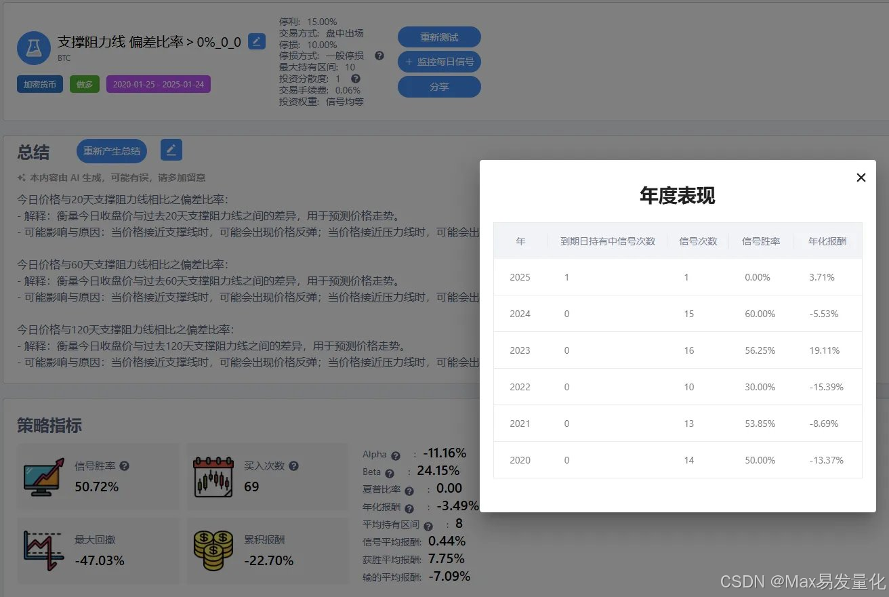The image size is (889, 597).
Task: Click the blue flask strategy avatar icon
Action: pyautogui.click(x=34, y=48)
